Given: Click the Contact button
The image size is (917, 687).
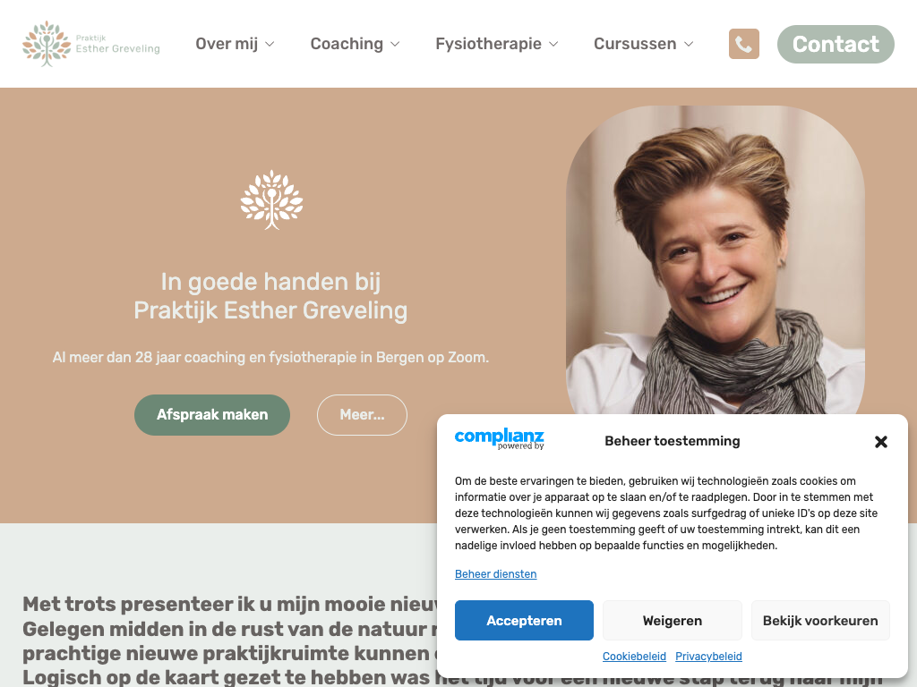Looking at the screenshot, I should (836, 44).
